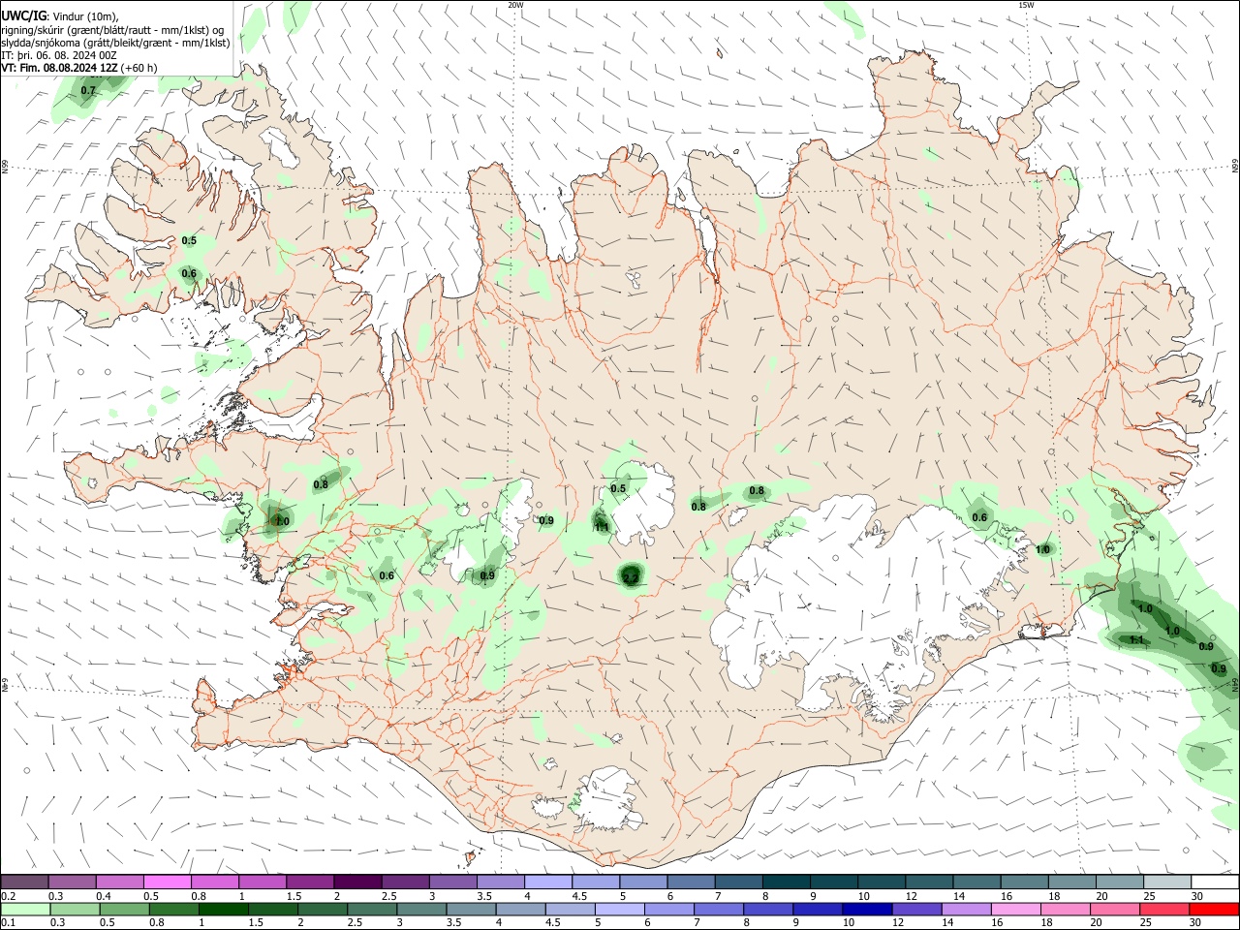1240x930 pixels.
Task: Click the 0.6 value directly below the northwest 0.5
Action: click(189, 273)
